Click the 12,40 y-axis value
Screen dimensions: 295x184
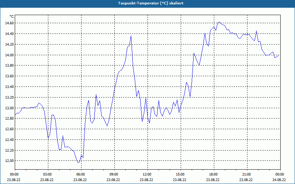pos(10,140)
